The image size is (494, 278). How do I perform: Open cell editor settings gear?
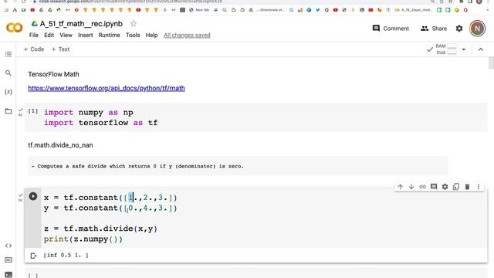coord(445,187)
